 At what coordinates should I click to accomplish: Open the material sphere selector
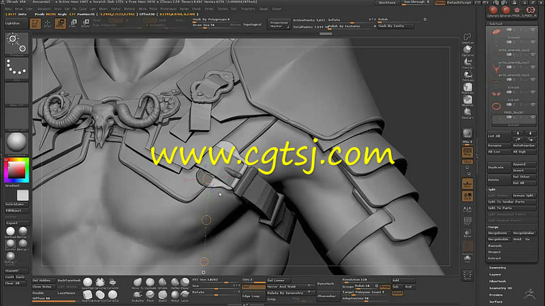point(16,143)
